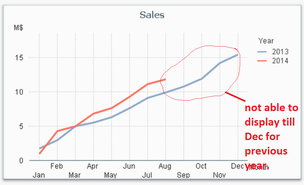Click the Year legend heading

pos(266,41)
